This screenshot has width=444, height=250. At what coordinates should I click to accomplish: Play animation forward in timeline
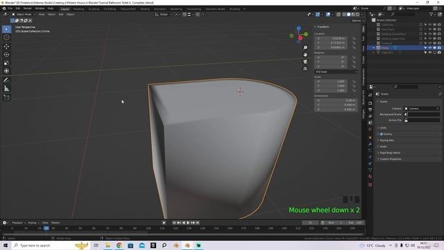pyautogui.click(x=188, y=223)
